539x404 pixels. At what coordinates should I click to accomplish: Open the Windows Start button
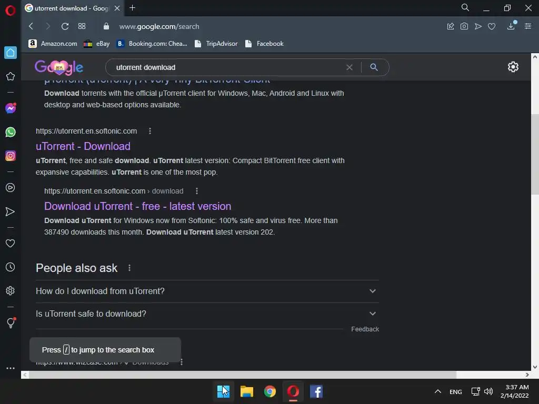(223, 391)
